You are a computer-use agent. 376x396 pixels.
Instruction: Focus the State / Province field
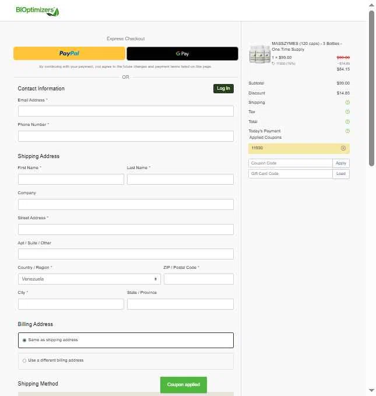coord(180,304)
